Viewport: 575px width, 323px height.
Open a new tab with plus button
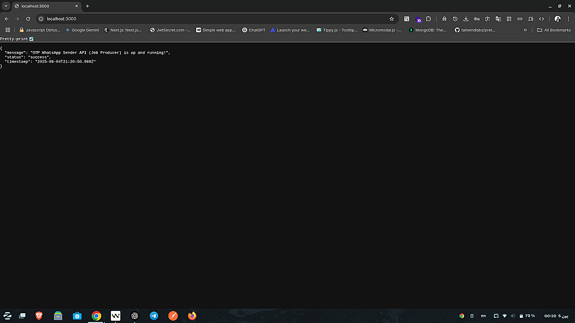(87, 6)
